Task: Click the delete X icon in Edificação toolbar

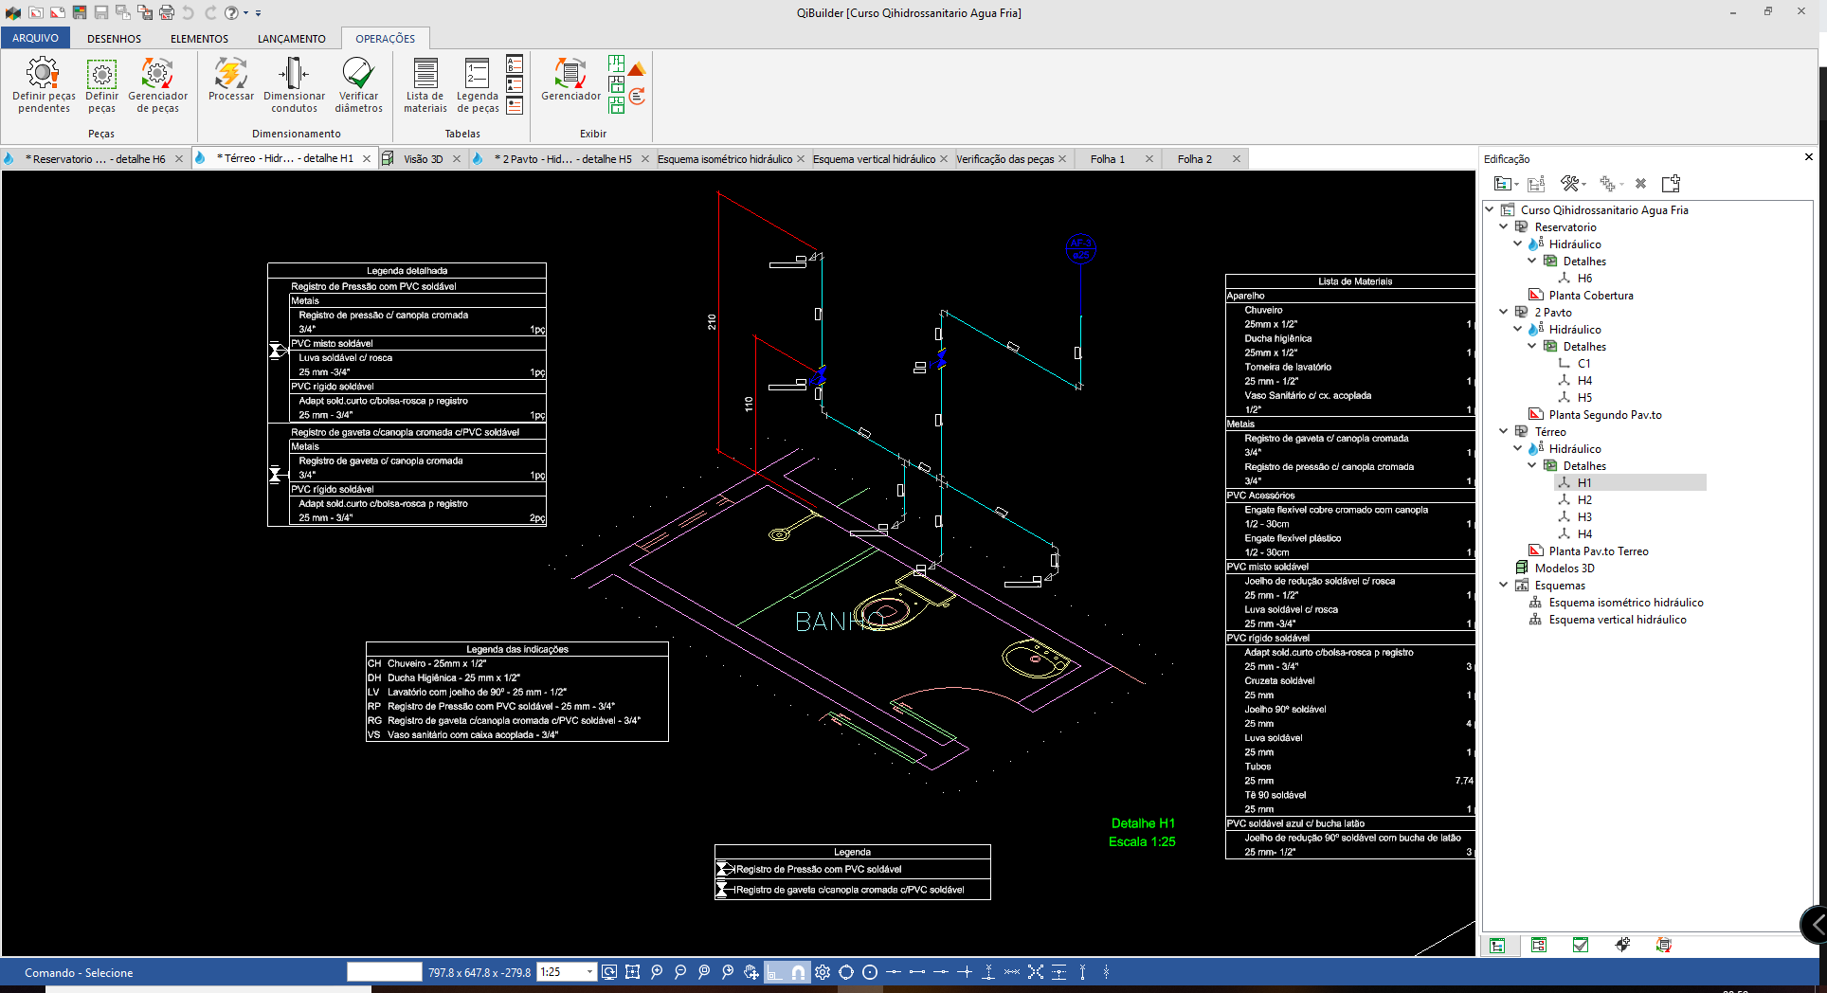Action: 1640,183
